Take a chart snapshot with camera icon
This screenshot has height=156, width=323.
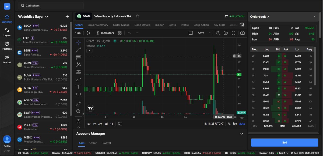pos(243,33)
